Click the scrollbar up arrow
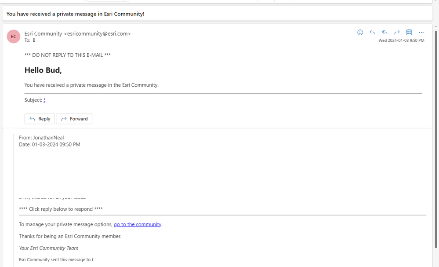This screenshot has height=267, width=439. pyautogui.click(x=436, y=27)
